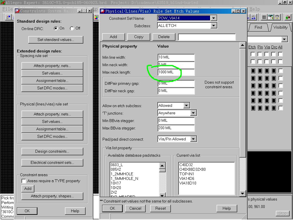This screenshot has height=220, width=293.
Task: Click the Max neck length field
Action: pyautogui.click(x=176, y=72)
